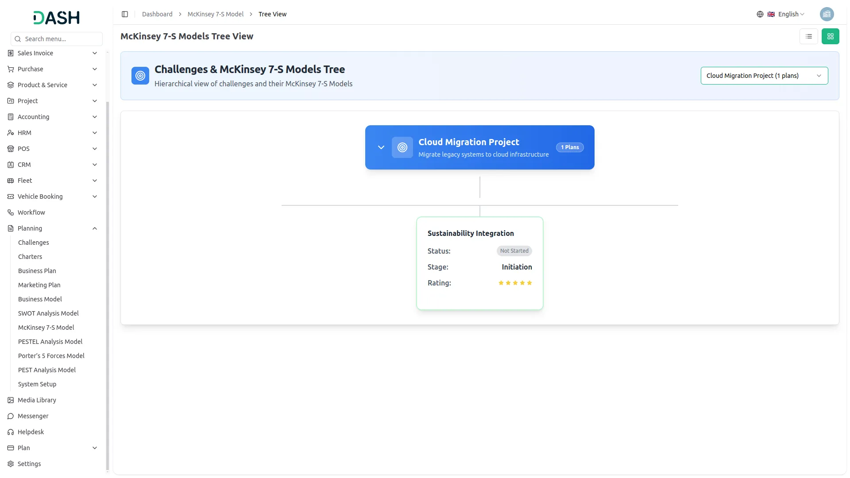Open the Sustainability Integration card
Screen dimensions: 850x478
click(x=471, y=233)
